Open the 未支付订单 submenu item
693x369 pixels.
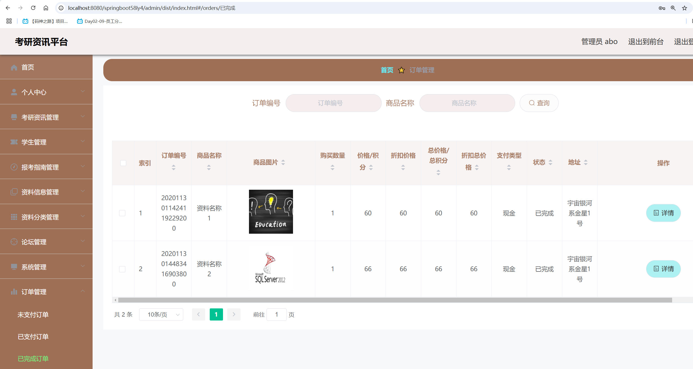[x=33, y=315]
